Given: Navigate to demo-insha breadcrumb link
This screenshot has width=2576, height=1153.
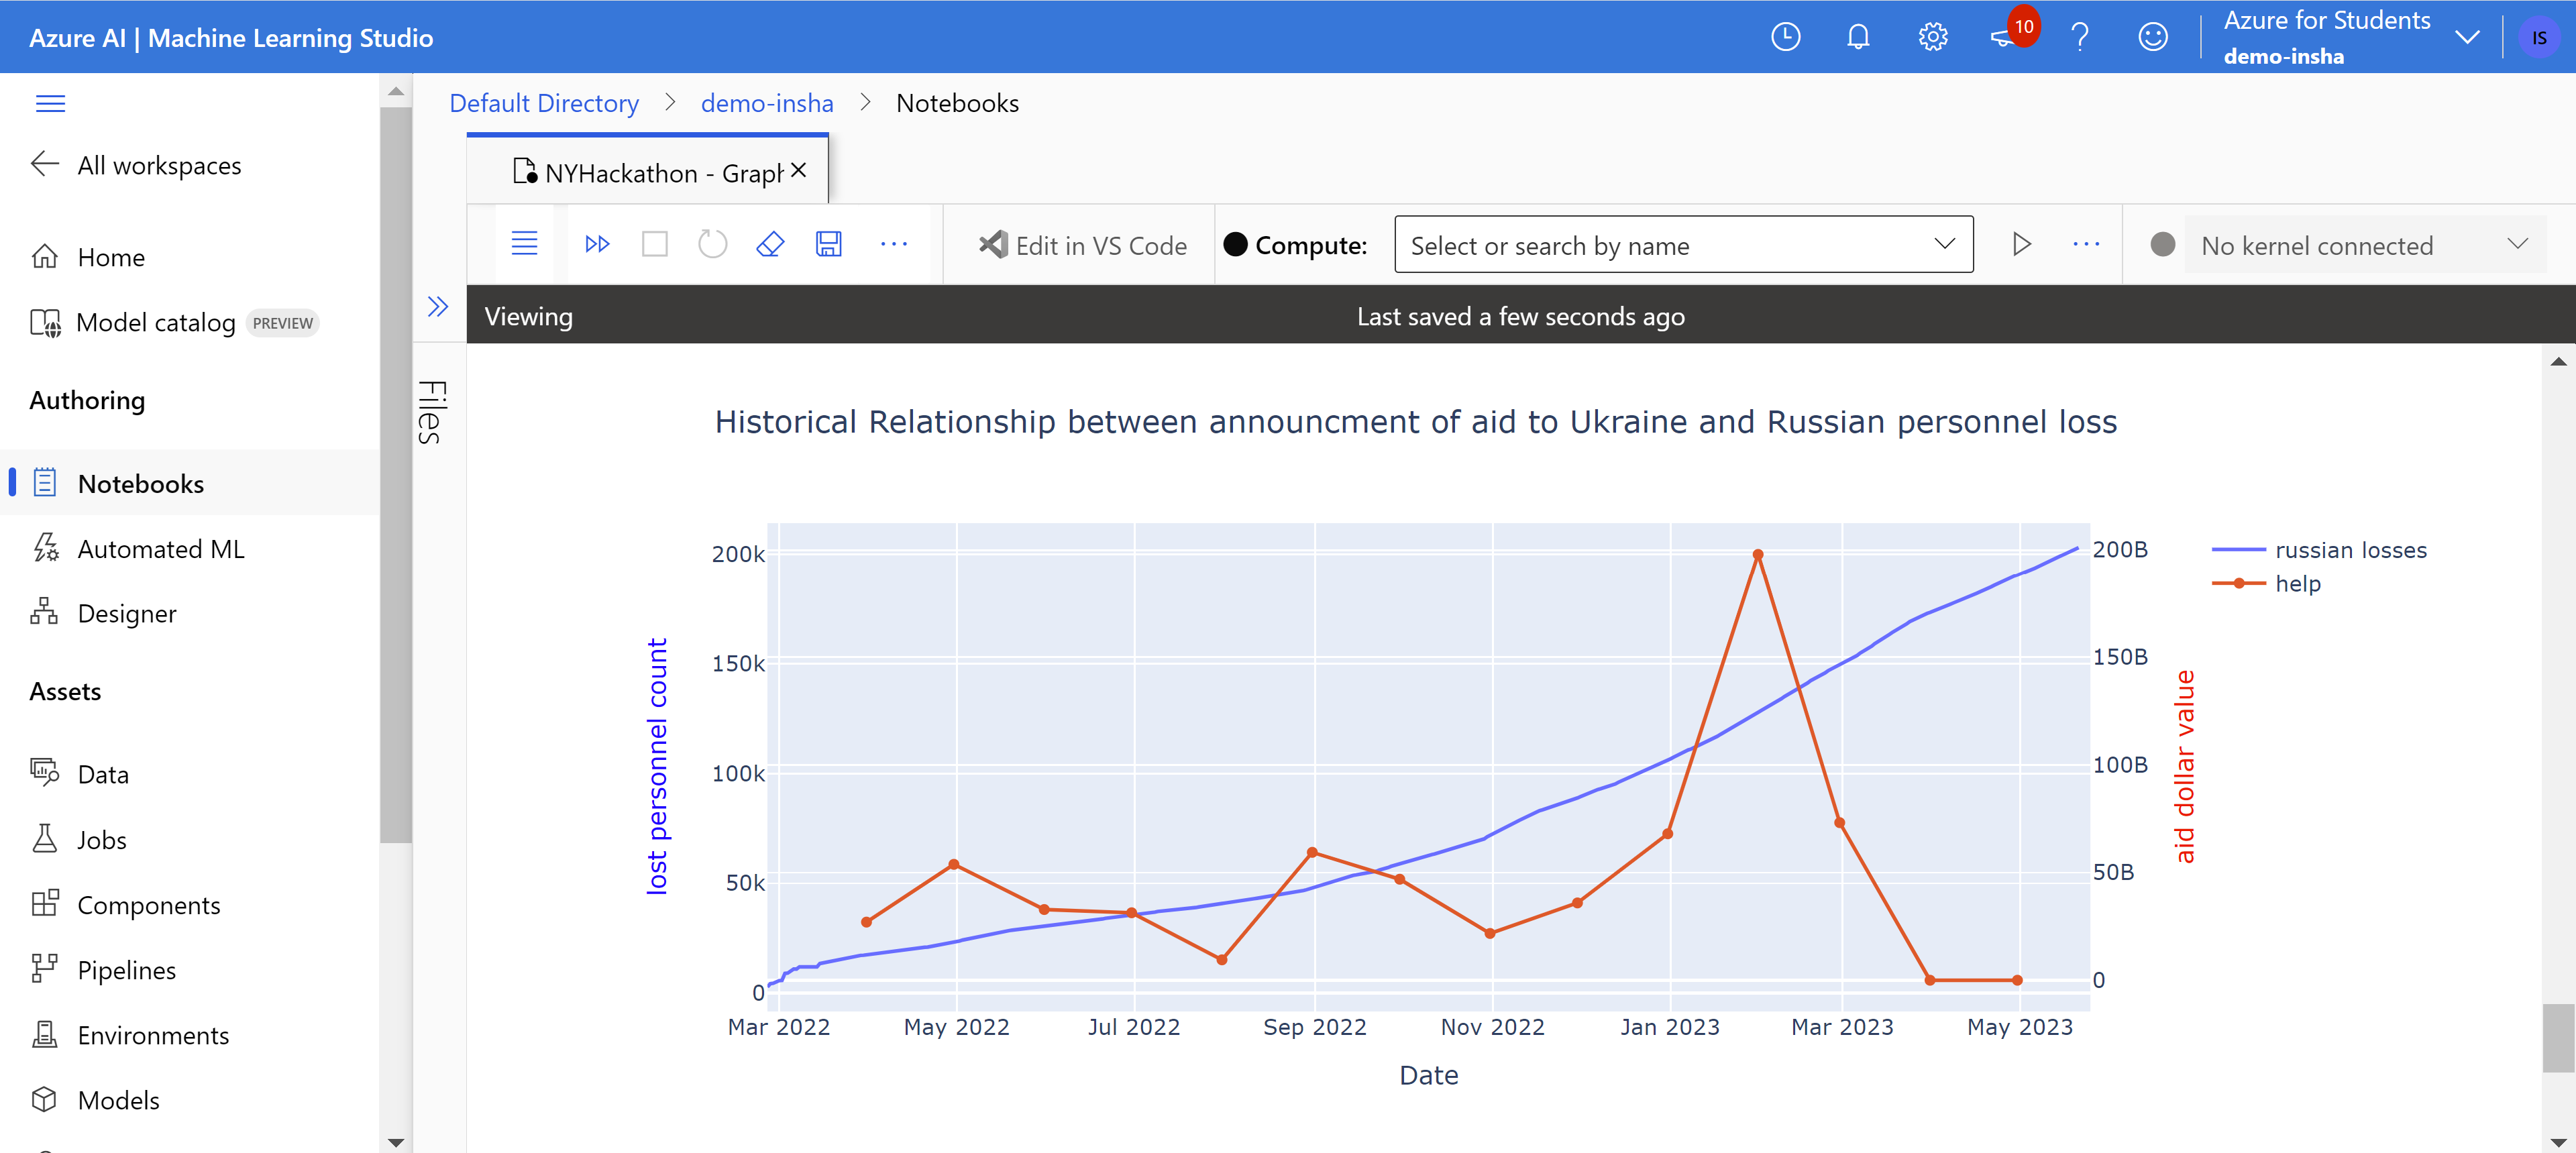Looking at the screenshot, I should (767, 103).
